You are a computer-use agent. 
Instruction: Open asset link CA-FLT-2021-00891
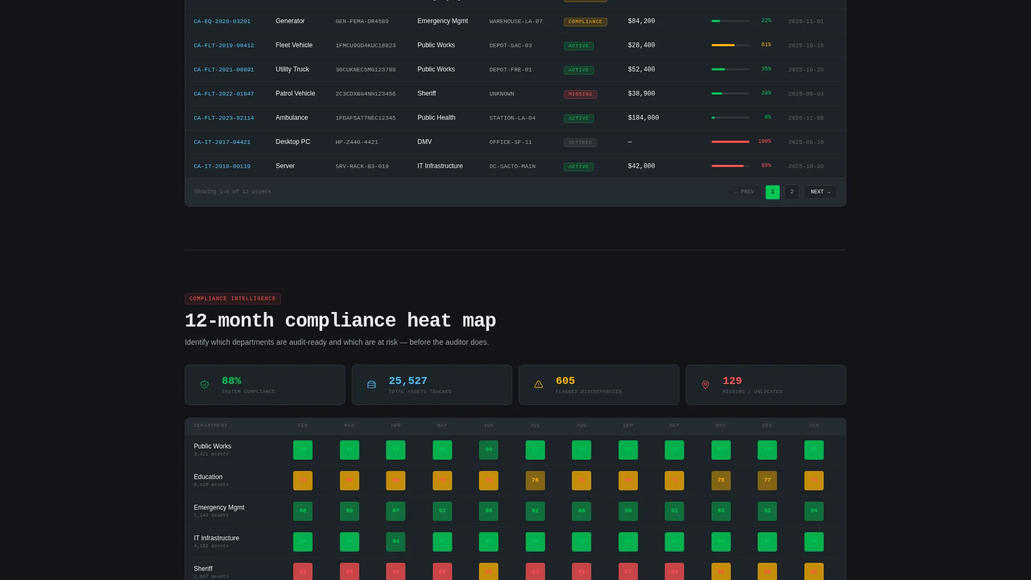224,70
